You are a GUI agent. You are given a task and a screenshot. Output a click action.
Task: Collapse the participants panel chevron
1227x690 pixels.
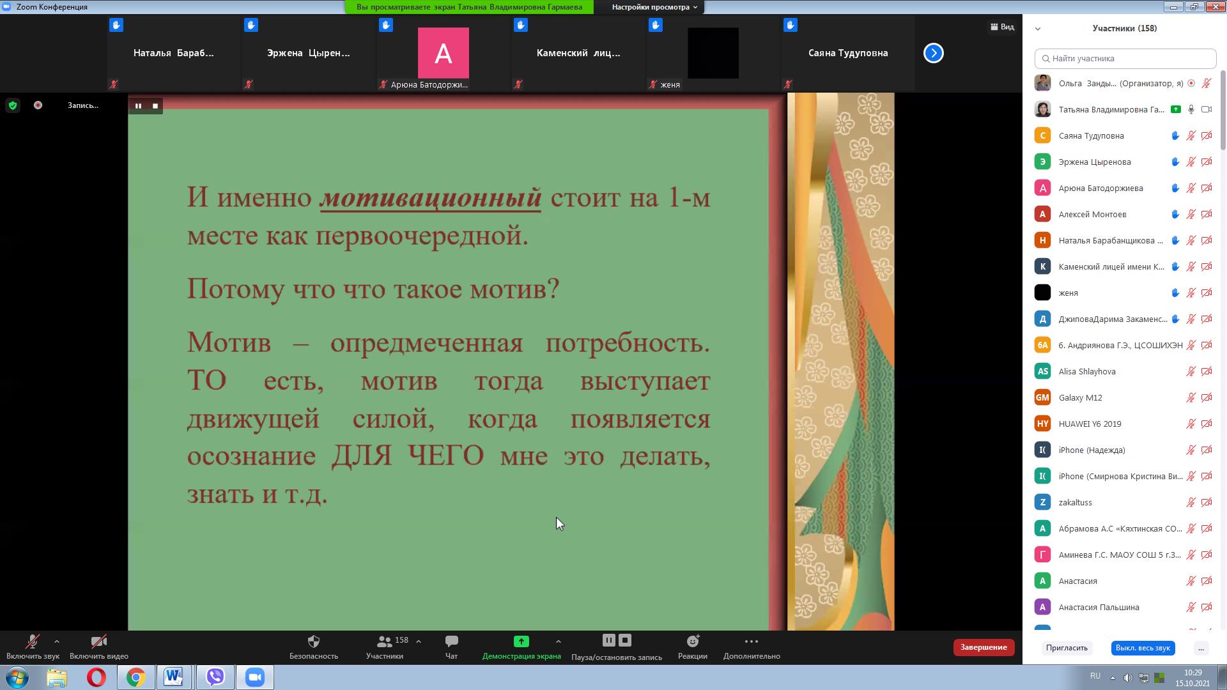click(x=1038, y=29)
